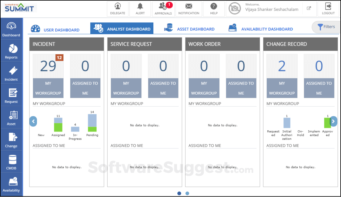Open the Notification envelope icon
This screenshot has width=341, height=197.
(x=189, y=9)
